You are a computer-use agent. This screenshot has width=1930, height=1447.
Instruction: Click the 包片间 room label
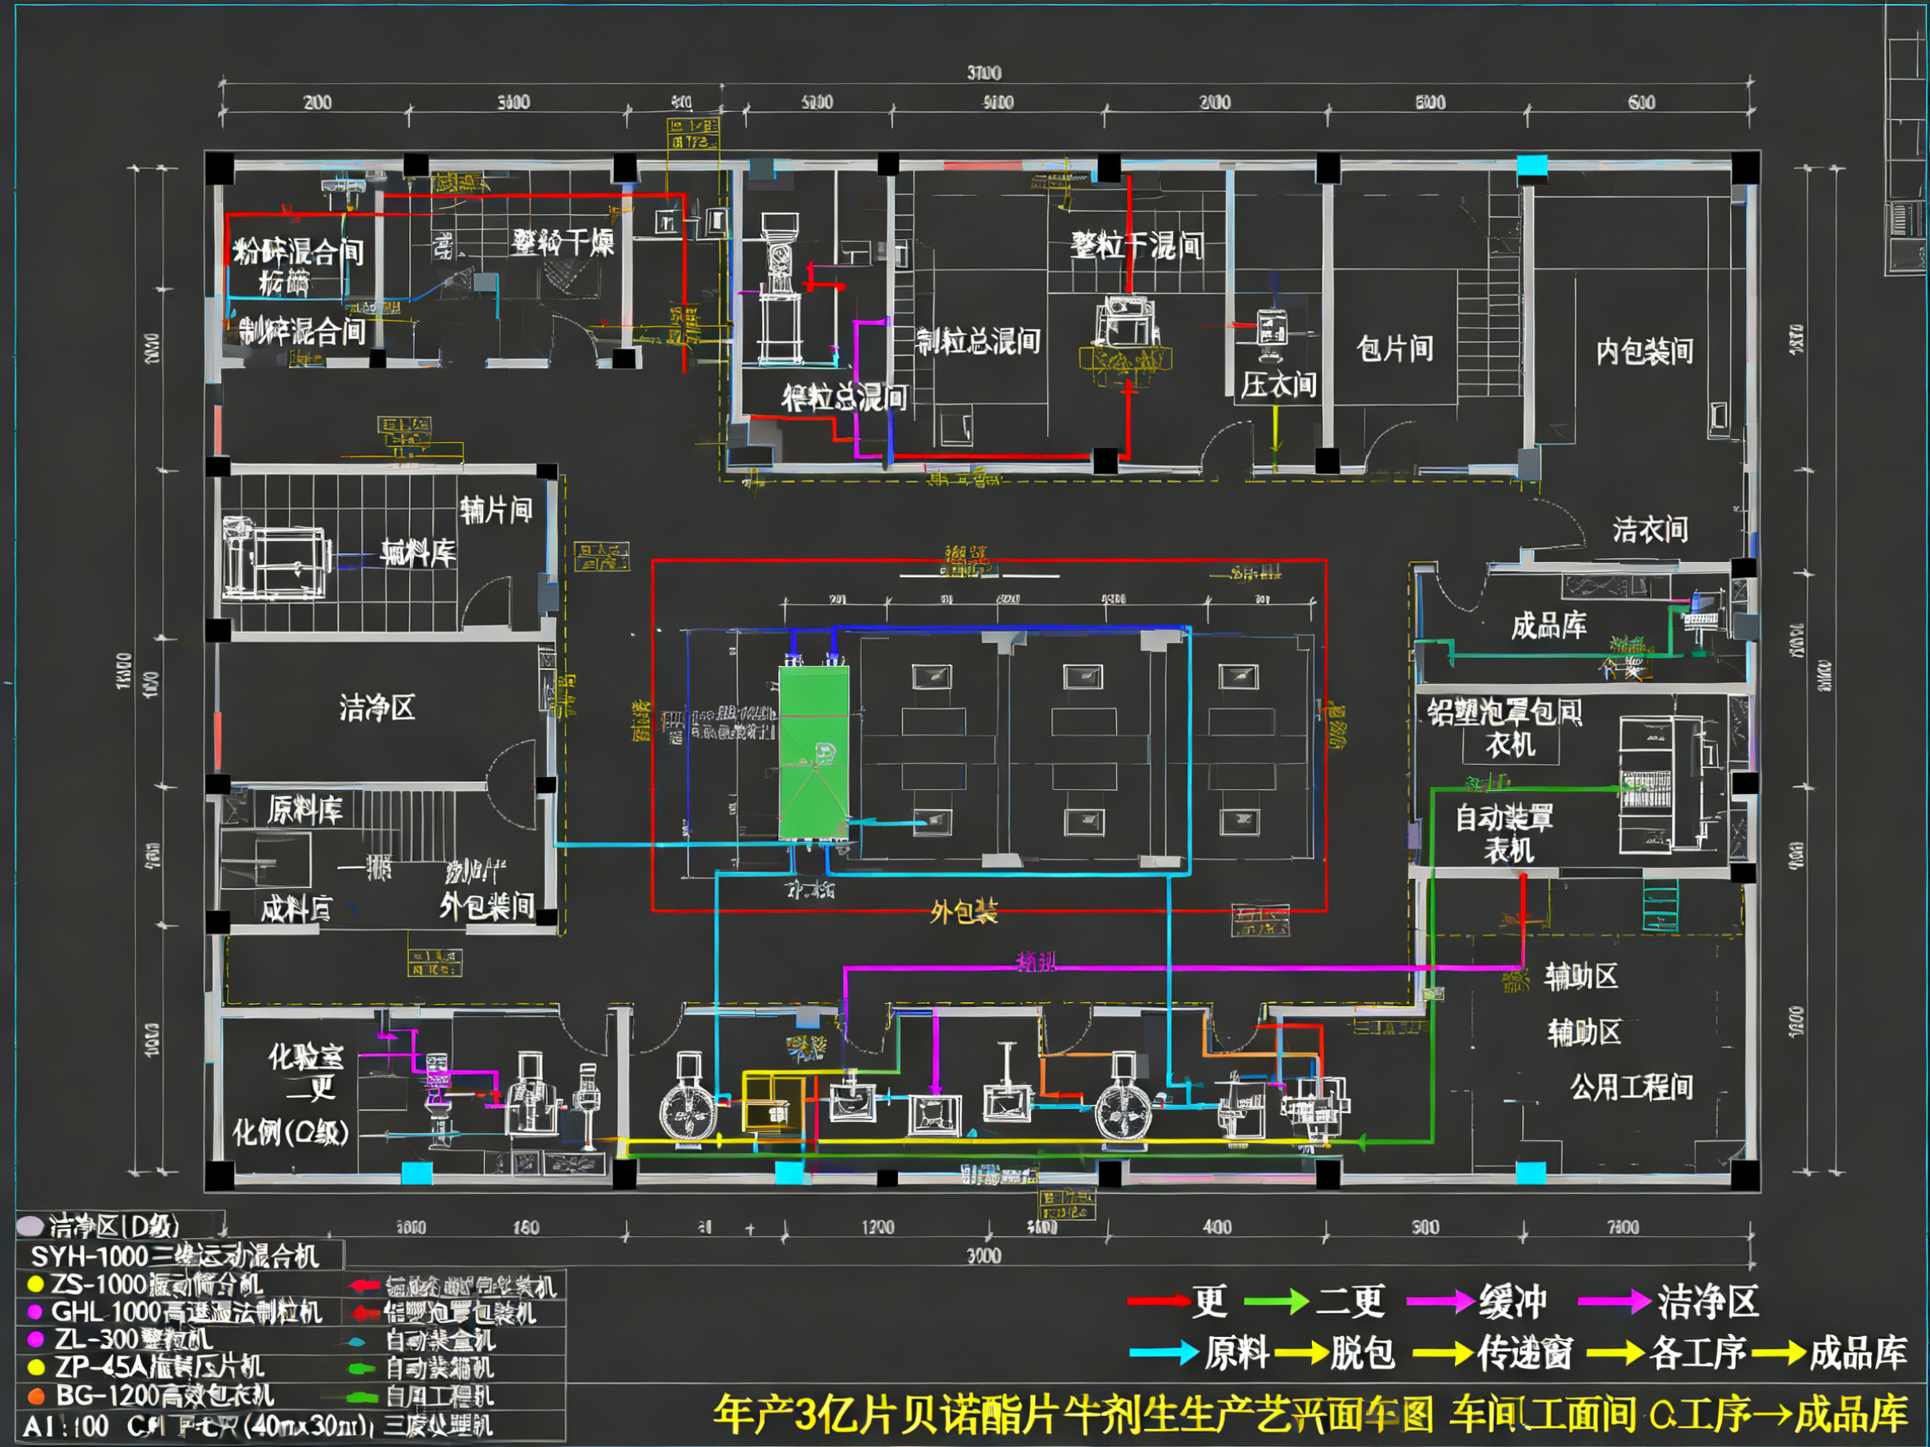(x=1394, y=348)
